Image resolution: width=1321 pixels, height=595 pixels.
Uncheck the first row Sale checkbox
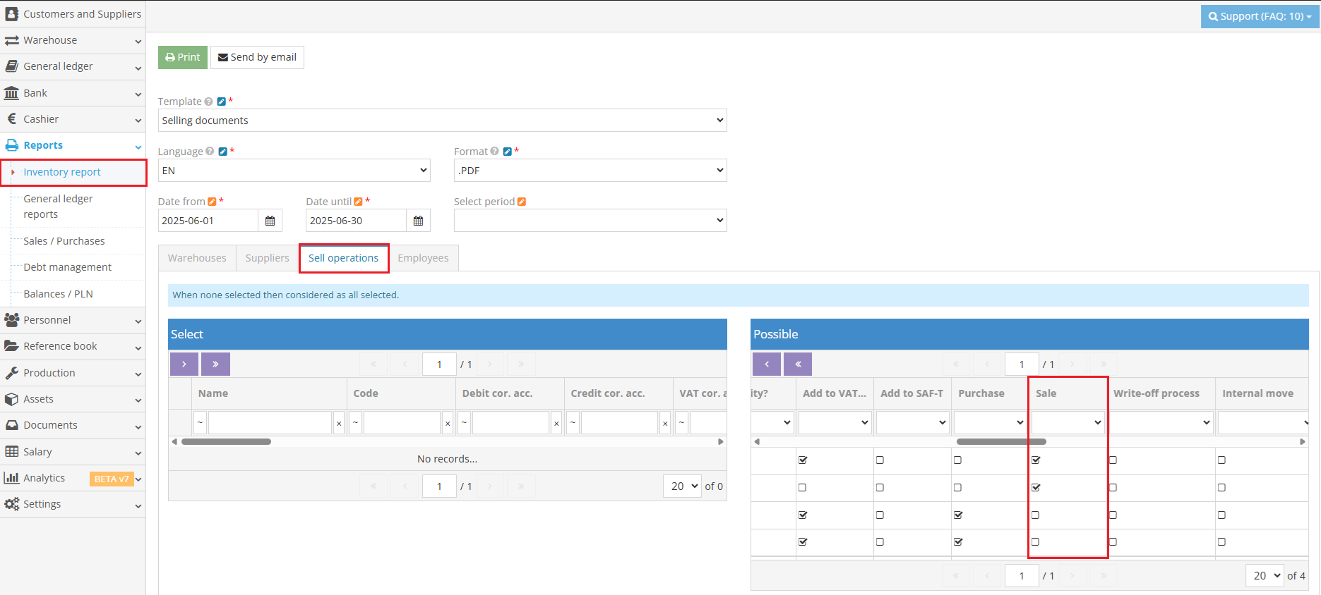pyautogui.click(x=1036, y=460)
